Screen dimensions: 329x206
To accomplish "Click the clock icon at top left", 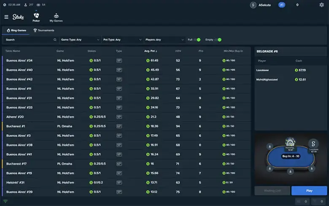I will pyautogui.click(x=5, y=5).
